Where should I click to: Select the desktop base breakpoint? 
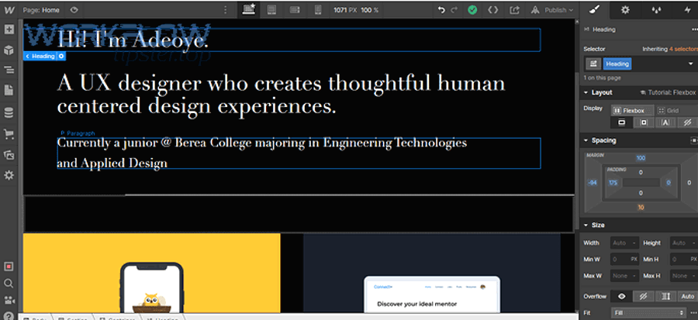[248, 10]
